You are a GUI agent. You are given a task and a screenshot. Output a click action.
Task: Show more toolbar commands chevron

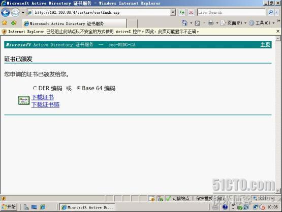tap(278, 21)
